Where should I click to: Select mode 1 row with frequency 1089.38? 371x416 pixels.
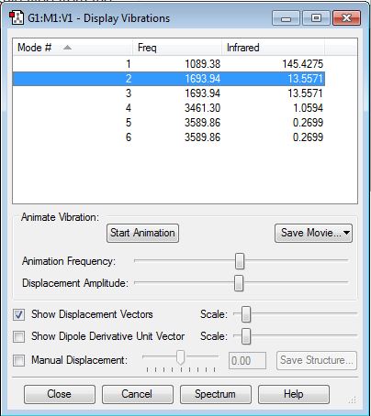[169, 64]
